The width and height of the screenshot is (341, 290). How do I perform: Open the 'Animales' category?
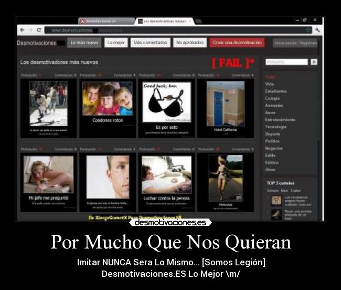[274, 106]
